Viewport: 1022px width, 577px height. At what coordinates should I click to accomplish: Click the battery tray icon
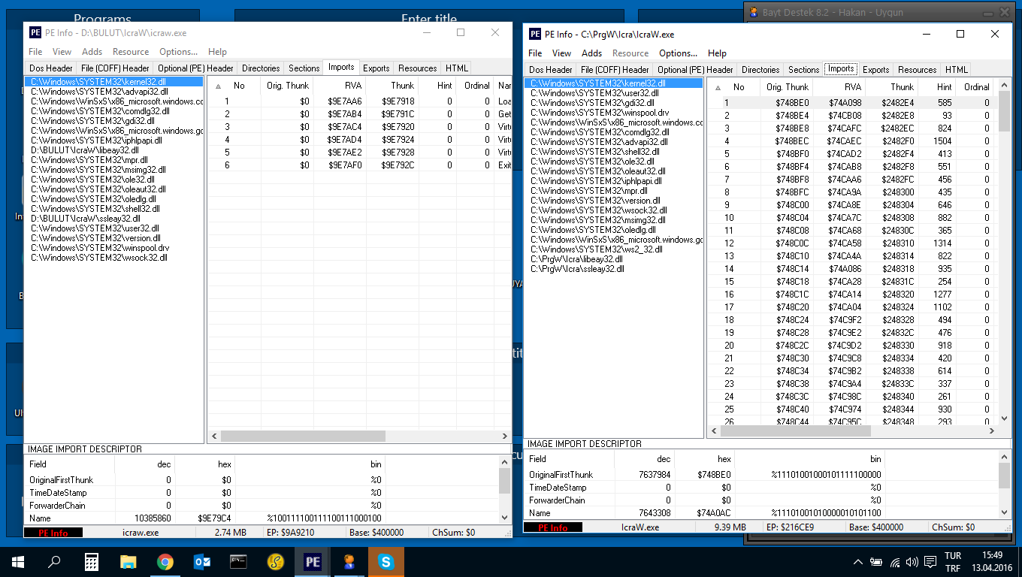(876, 562)
